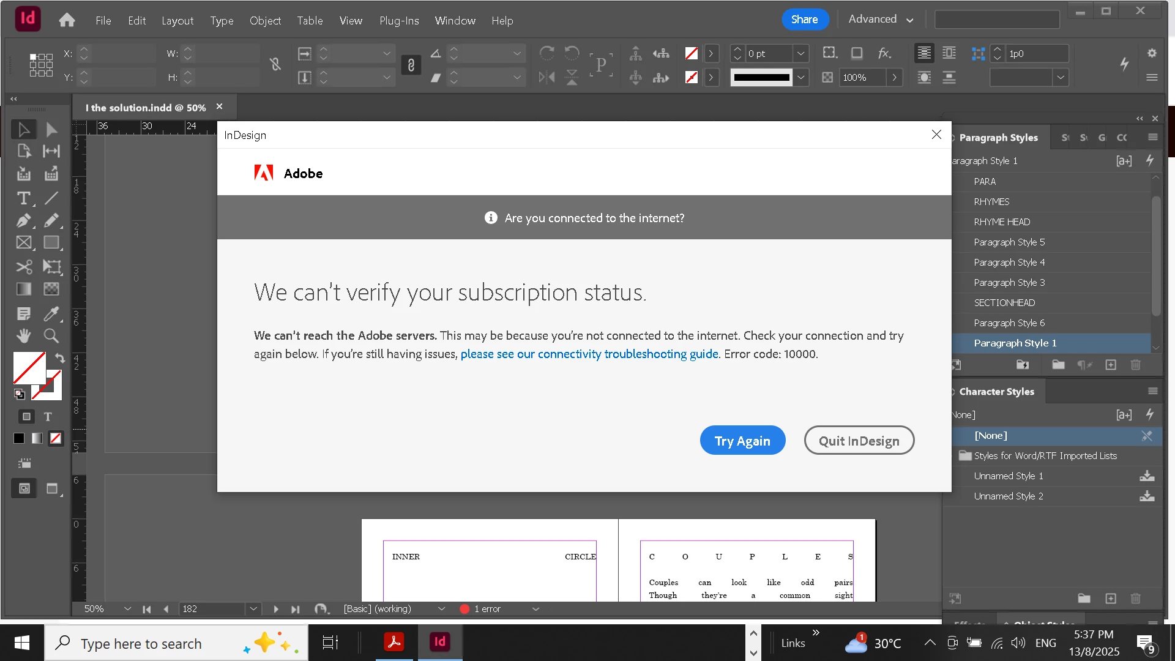Open the Object menu
The height and width of the screenshot is (661, 1175).
tap(265, 20)
